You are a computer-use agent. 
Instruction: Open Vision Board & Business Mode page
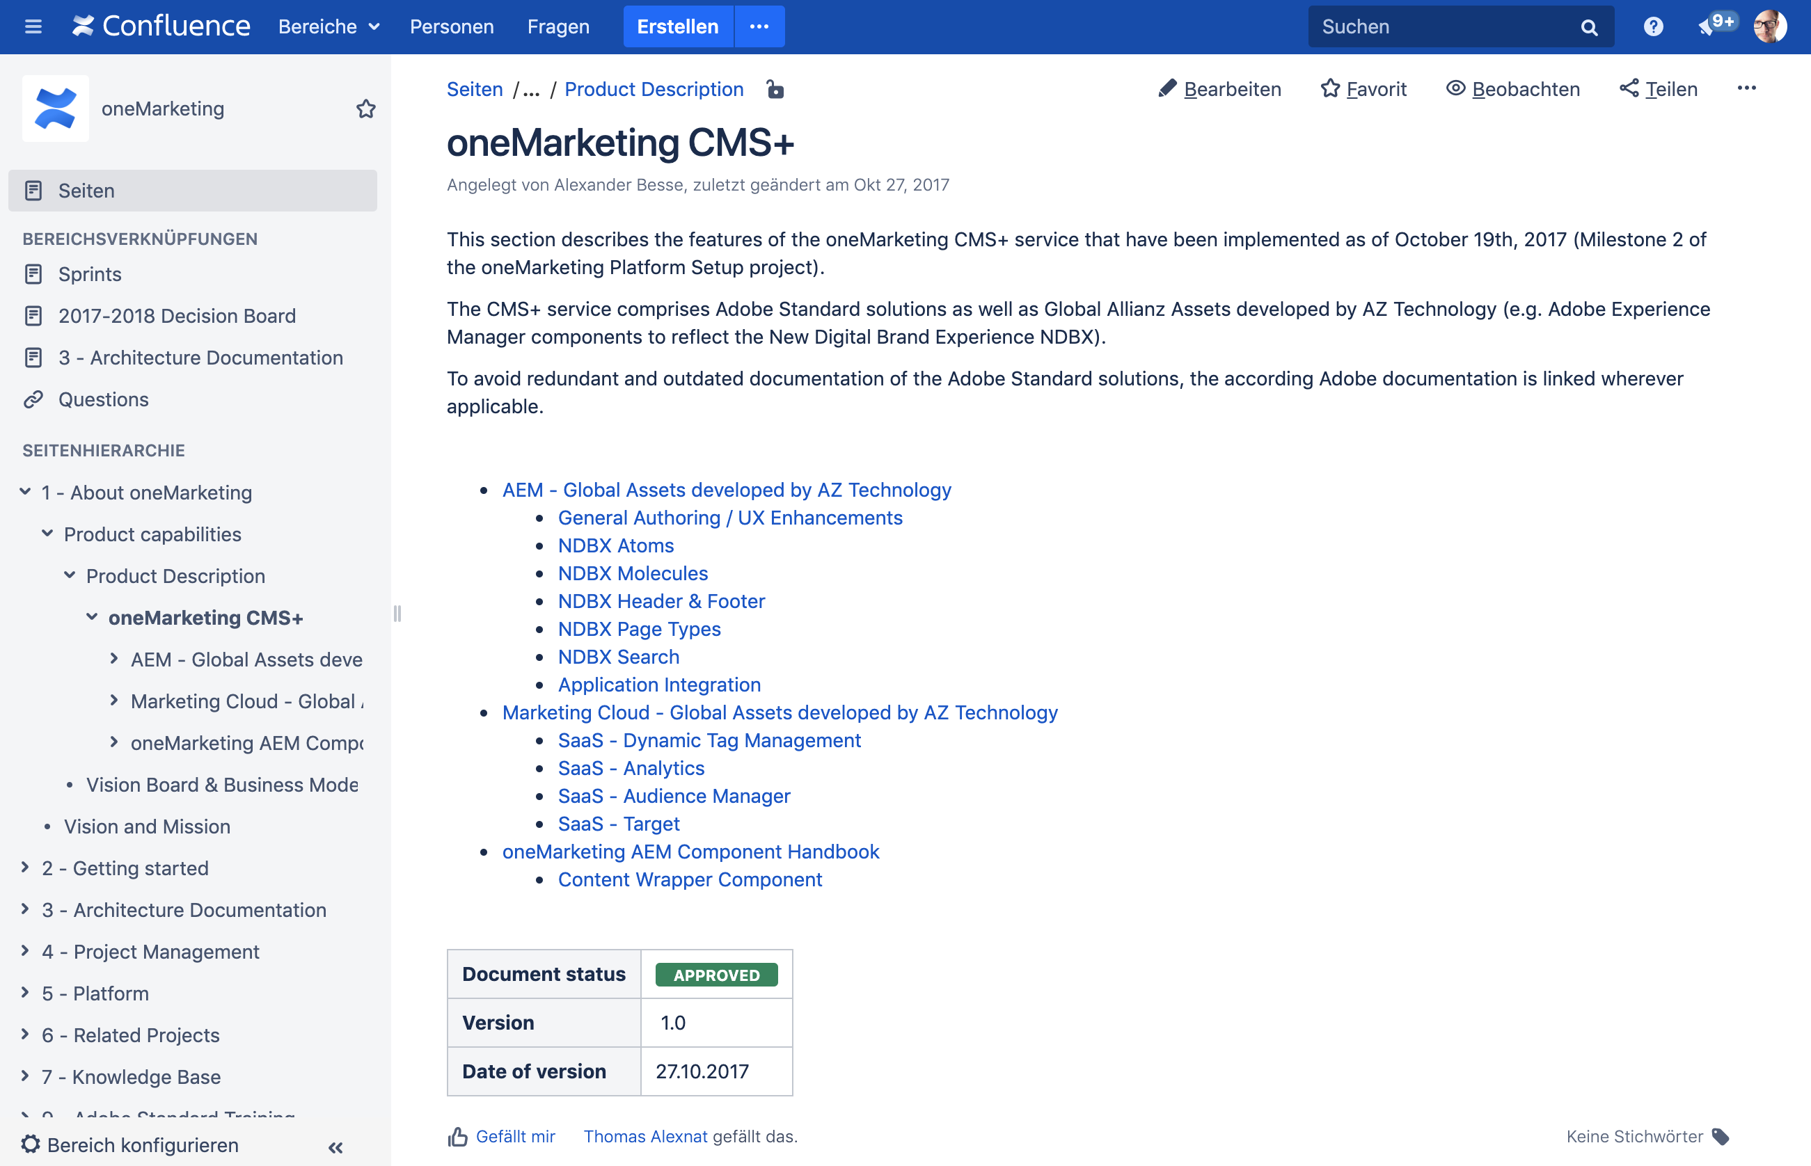tap(222, 784)
